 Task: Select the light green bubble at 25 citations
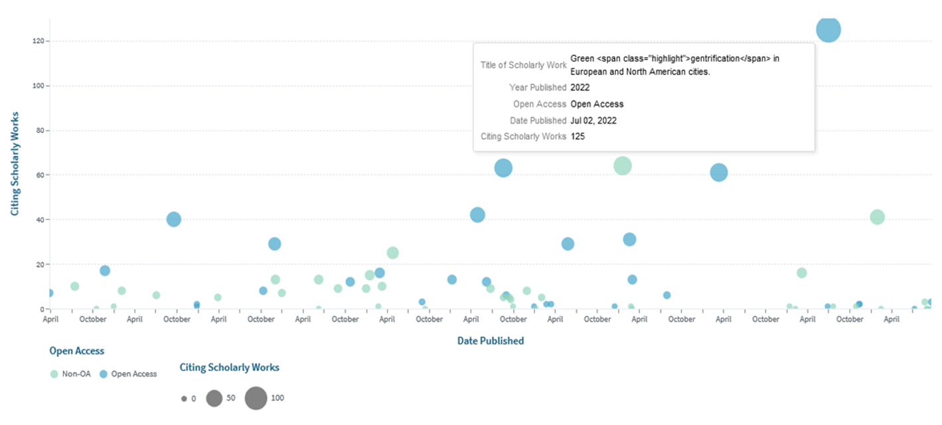[392, 253]
